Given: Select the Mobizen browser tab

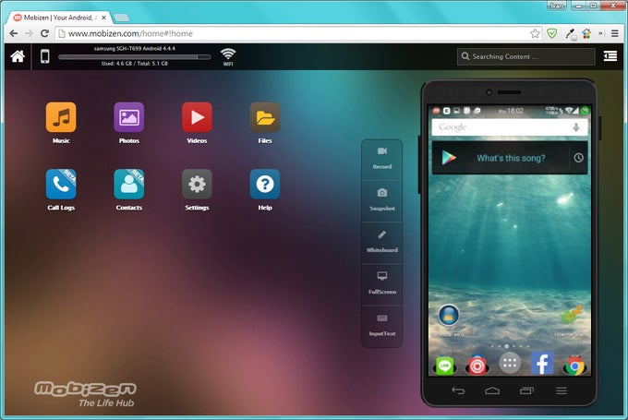Looking at the screenshot, I should (58, 18).
